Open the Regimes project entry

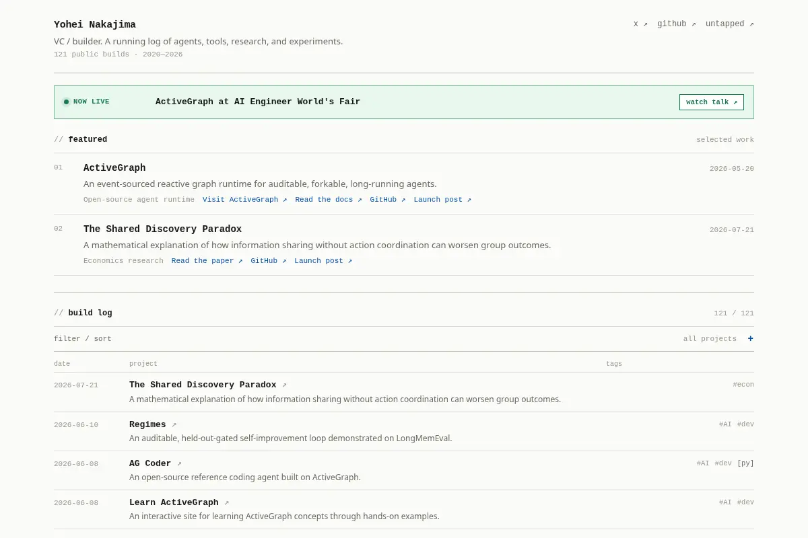tap(147, 425)
